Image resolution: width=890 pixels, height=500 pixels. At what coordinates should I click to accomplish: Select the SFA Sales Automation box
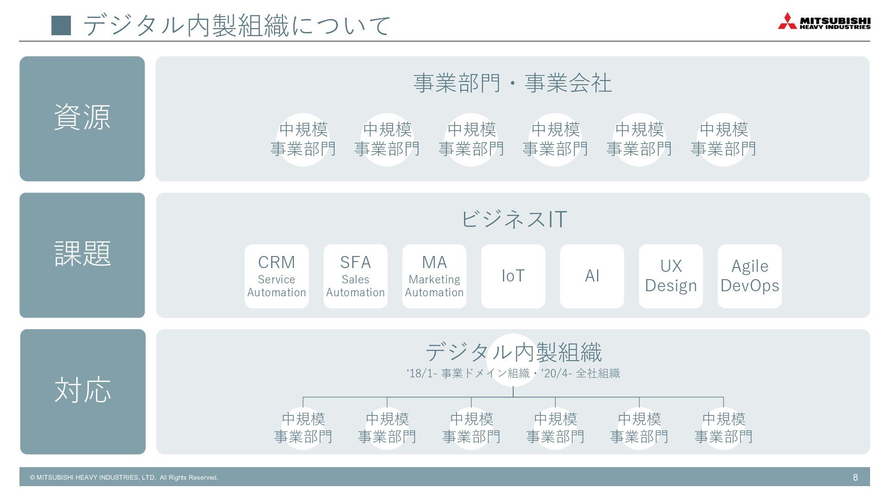tap(356, 276)
